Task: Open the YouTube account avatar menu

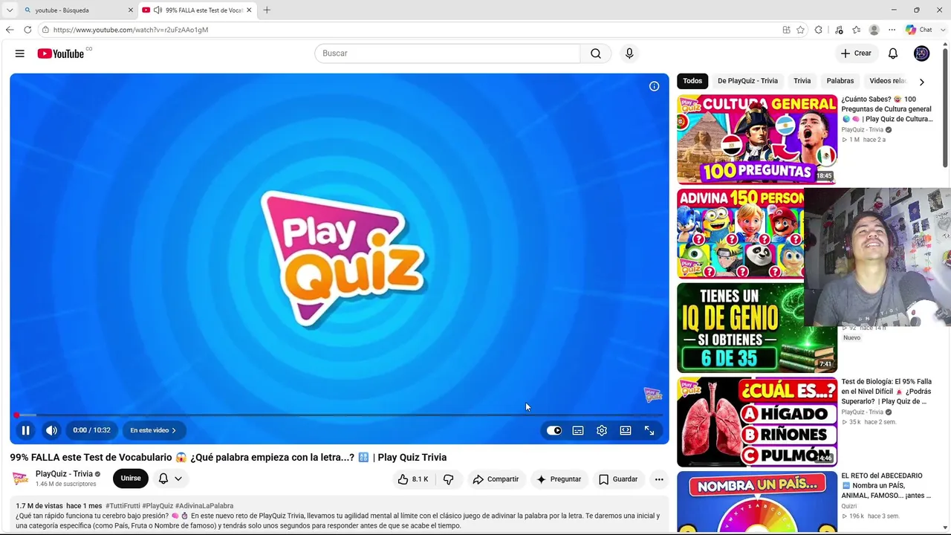Action: pyautogui.click(x=921, y=53)
